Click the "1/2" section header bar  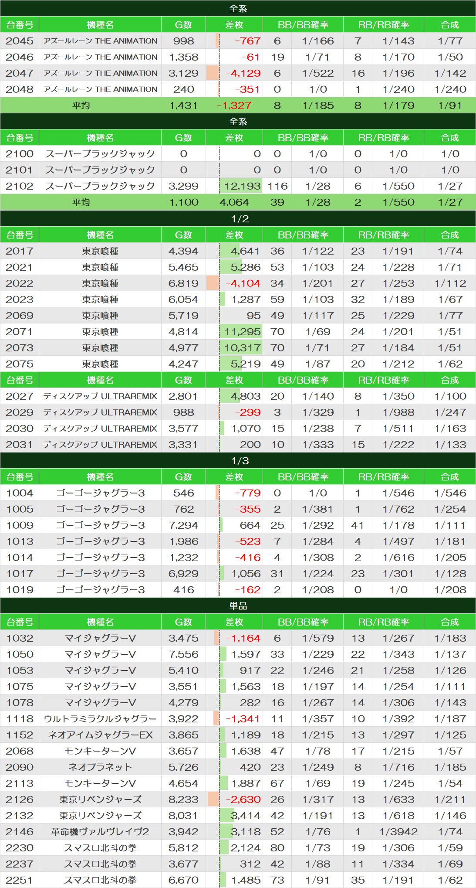tap(238, 218)
